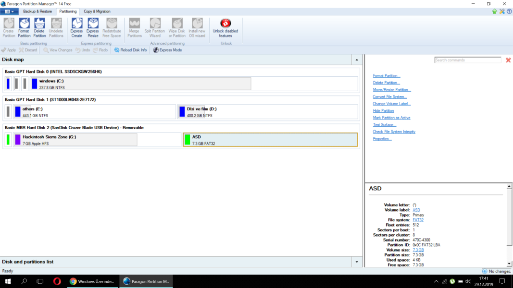The image size is (513, 288).
Task: Switch to the Backup & Restore tab
Action: pos(38,11)
